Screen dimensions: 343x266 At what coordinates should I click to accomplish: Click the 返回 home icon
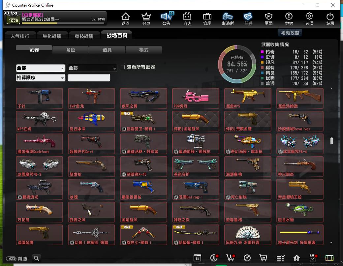(126, 18)
